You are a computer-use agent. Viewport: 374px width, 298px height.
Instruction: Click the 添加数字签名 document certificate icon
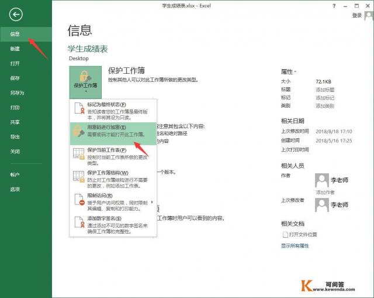click(79, 222)
